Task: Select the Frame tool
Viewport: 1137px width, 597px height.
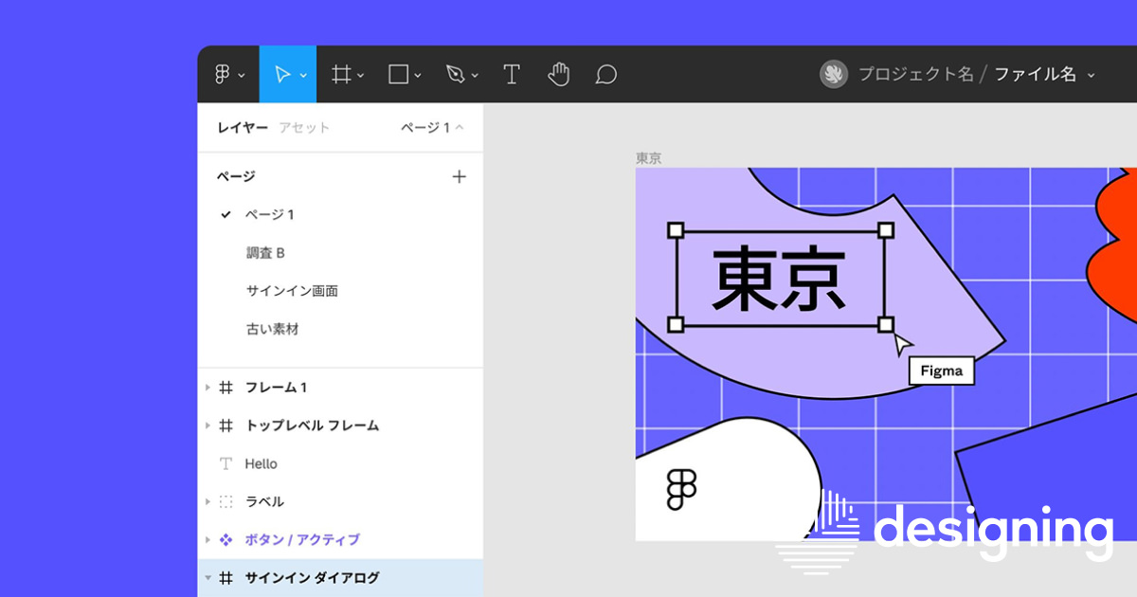Action: [342, 74]
